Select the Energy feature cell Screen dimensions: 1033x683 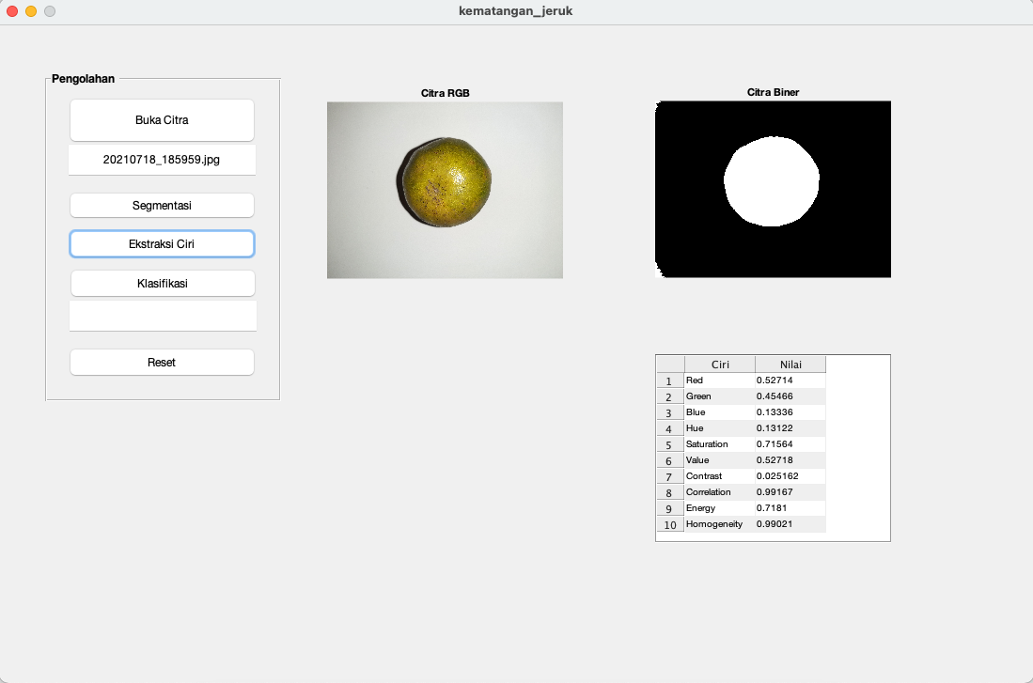point(720,508)
